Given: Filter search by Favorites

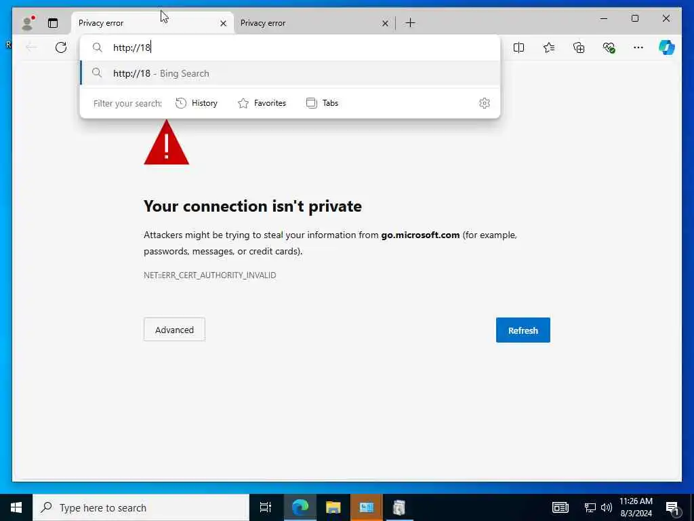Looking at the screenshot, I should click(262, 103).
